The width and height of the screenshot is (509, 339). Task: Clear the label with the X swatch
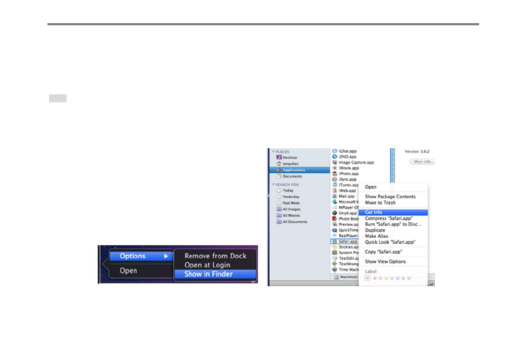[367, 278]
